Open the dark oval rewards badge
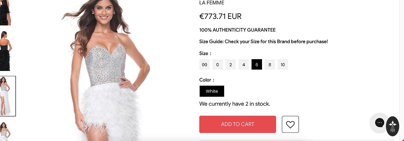The height and width of the screenshot is (141, 404). [393, 126]
